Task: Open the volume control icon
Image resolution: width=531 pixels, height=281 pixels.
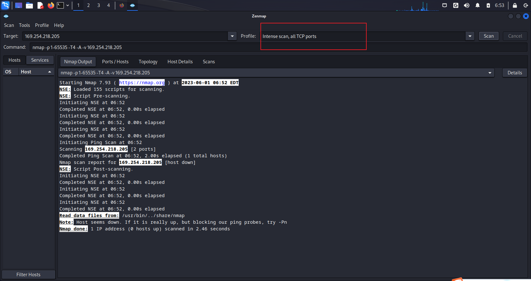Action: 467,5
